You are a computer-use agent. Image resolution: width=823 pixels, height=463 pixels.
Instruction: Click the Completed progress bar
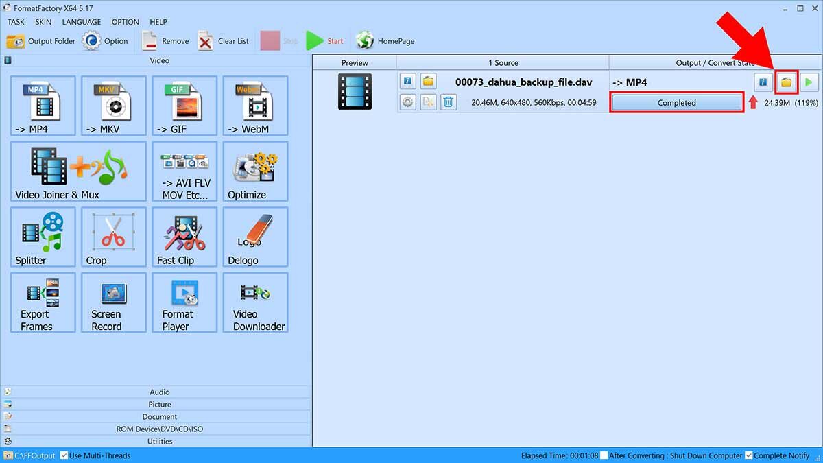[x=676, y=103]
